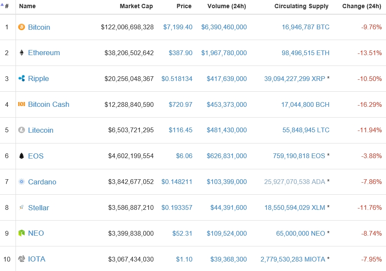The image size is (386, 271).
Task: Open the Bitcoin Cash name link
Action: (48, 104)
